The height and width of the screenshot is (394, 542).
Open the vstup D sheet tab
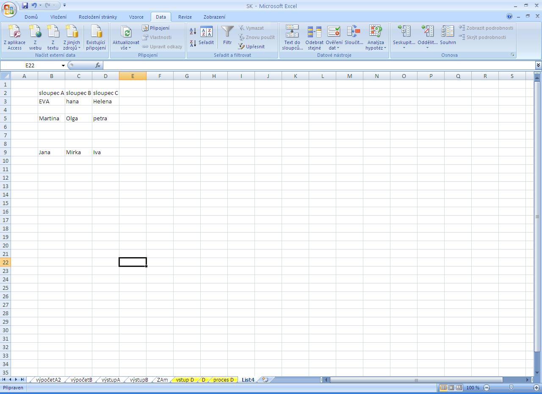[185, 380]
